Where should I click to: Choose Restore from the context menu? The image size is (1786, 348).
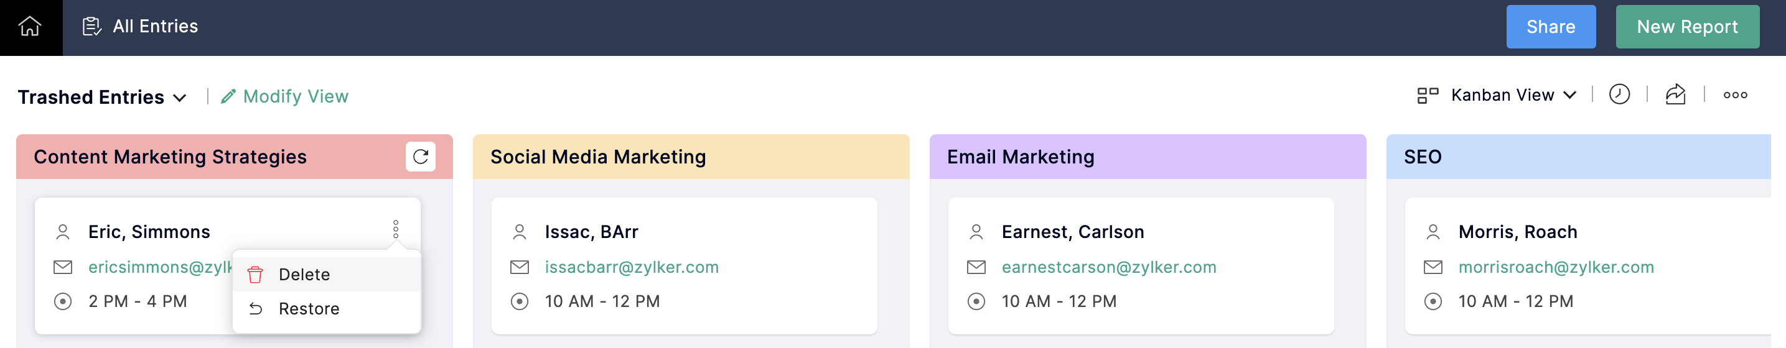[309, 309]
